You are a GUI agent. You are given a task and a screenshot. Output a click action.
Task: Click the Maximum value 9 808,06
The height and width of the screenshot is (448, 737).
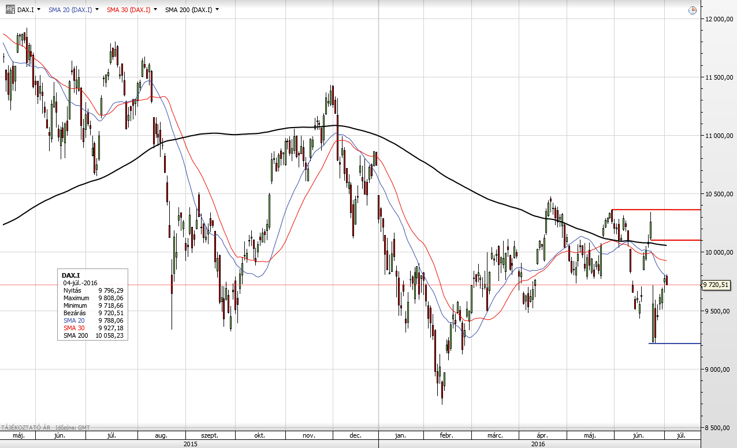111,298
